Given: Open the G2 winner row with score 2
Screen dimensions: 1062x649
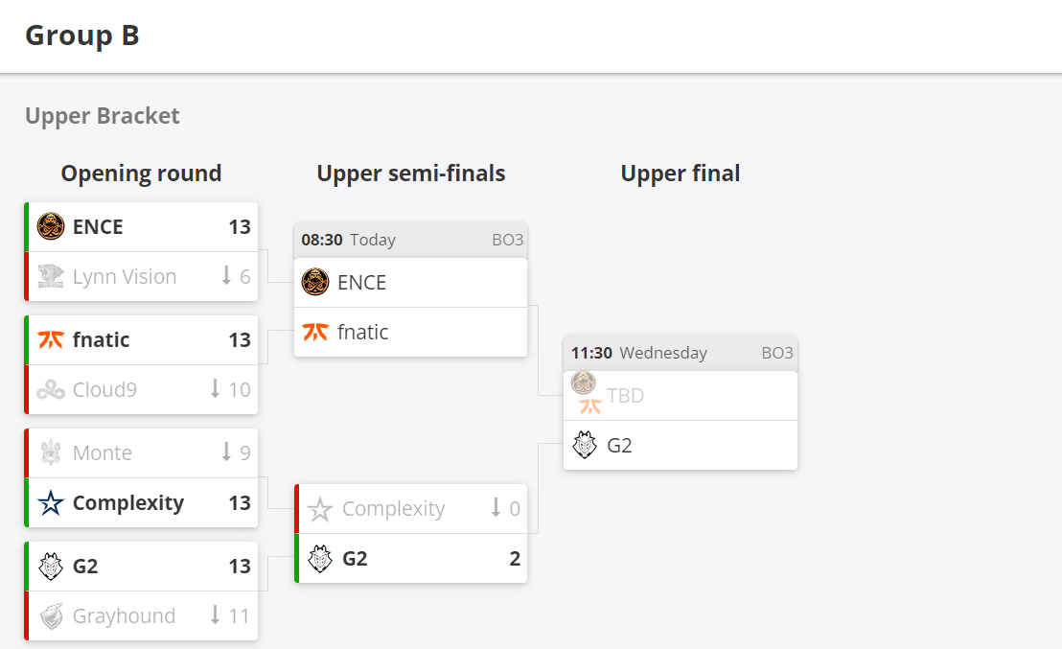Looking at the screenshot, I should [410, 558].
